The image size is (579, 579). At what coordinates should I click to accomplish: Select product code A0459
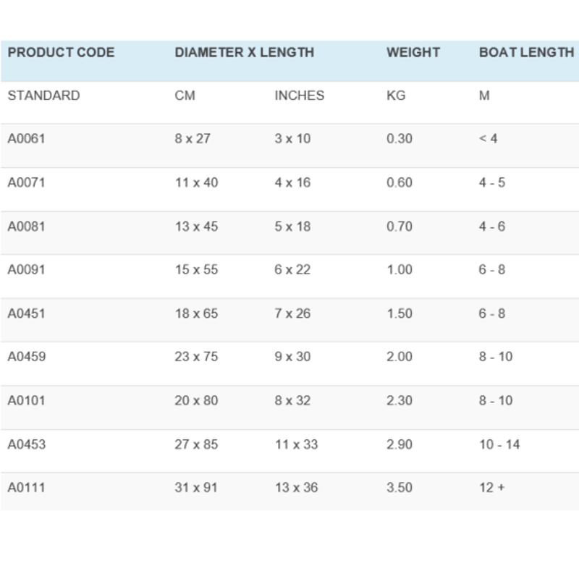pyautogui.click(x=26, y=357)
